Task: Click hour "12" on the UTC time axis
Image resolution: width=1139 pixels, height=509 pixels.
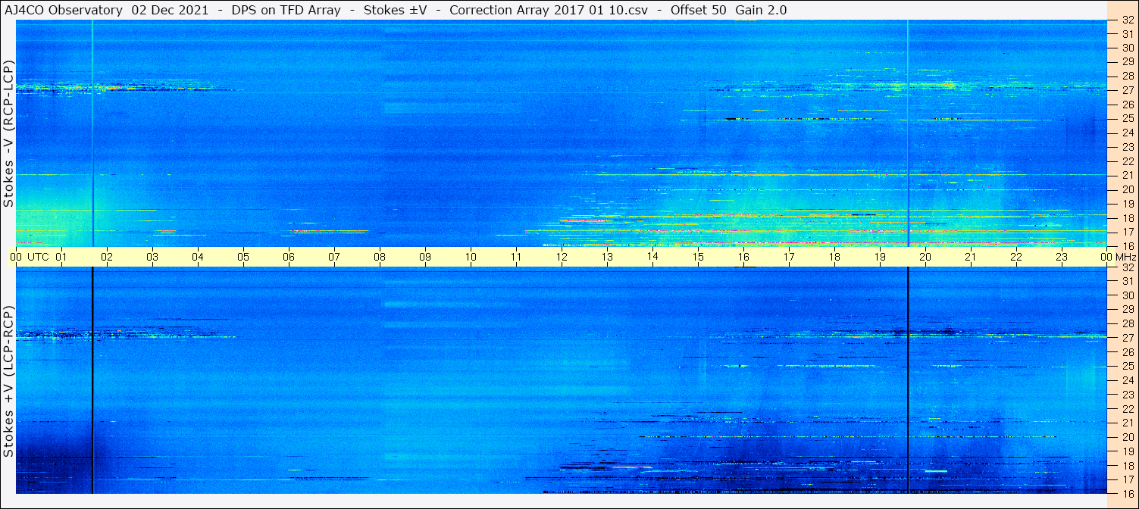Action: tap(562, 257)
